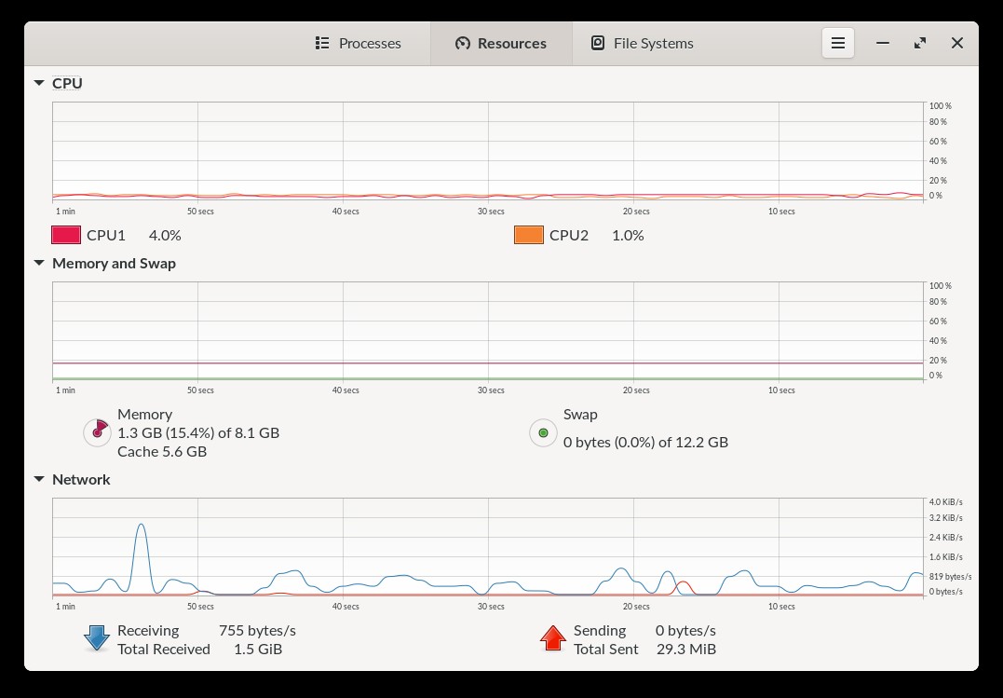Click the CPU1 4.0% value
The image size is (1003, 698).
tap(165, 235)
